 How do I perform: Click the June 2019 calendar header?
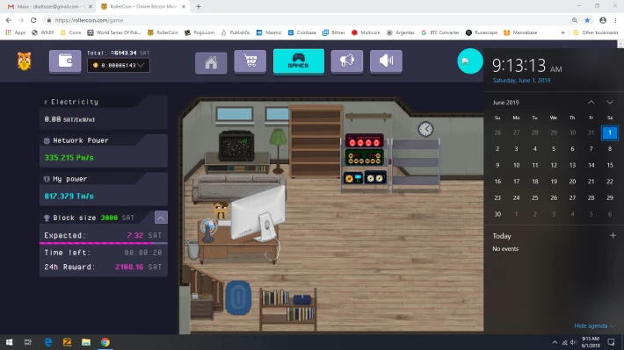(506, 103)
